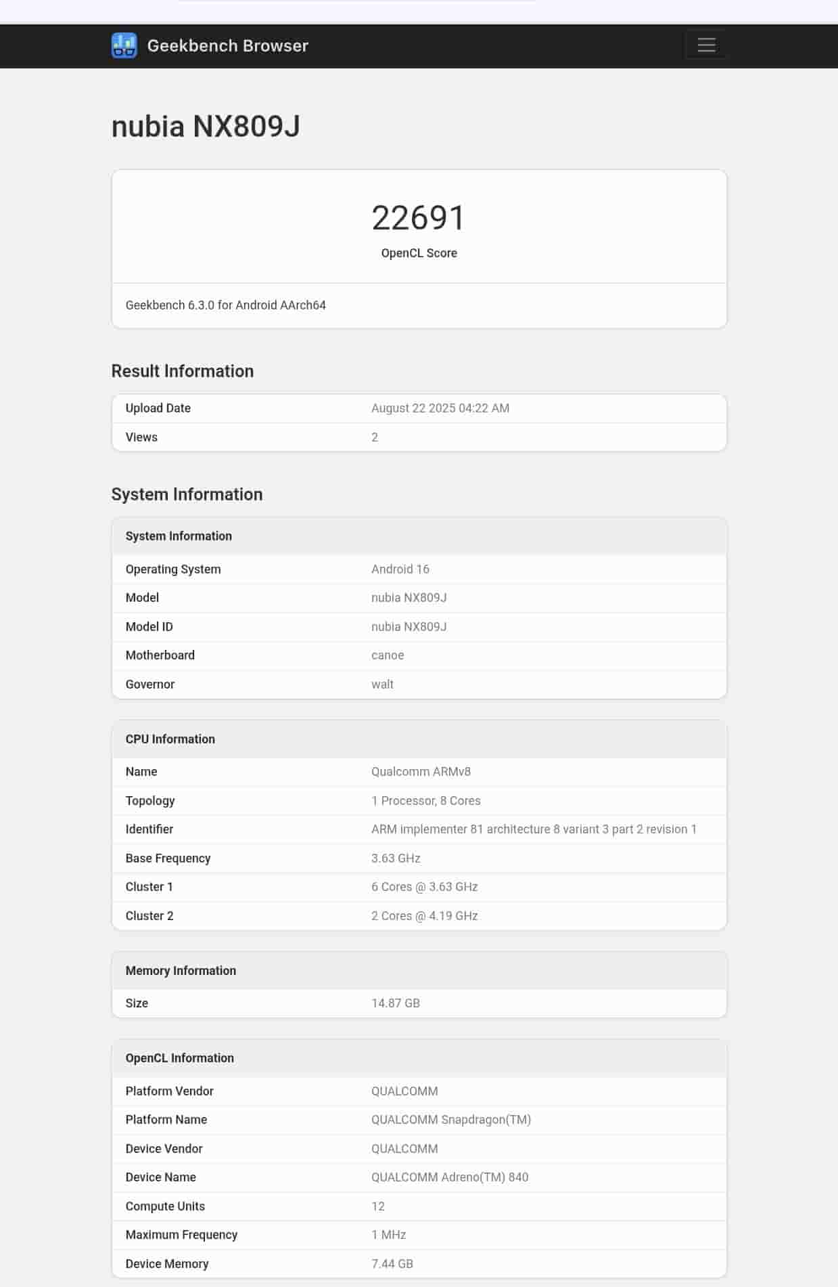Click the Qualcomm ARMv8 CPU name
The image size is (838, 1287).
421,772
